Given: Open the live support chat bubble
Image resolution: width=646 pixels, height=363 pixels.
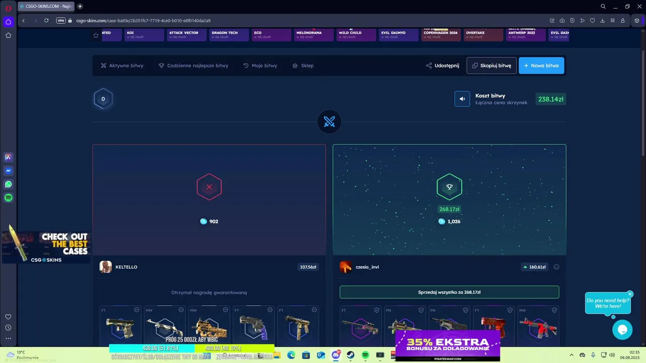Looking at the screenshot, I should point(622,330).
